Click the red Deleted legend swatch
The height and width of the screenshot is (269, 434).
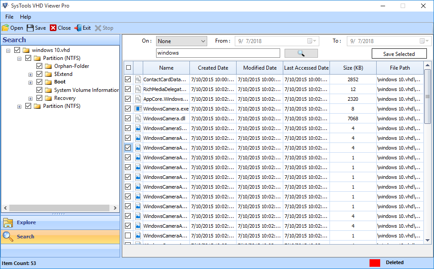click(x=375, y=263)
